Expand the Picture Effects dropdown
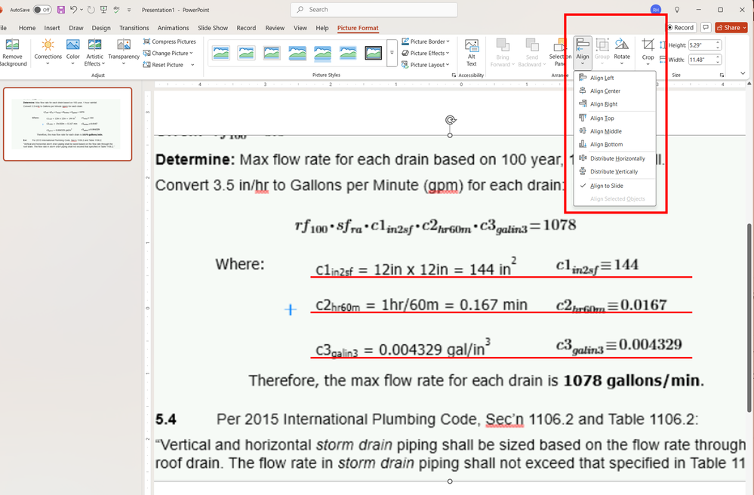The width and height of the screenshot is (754, 495). coord(426,54)
